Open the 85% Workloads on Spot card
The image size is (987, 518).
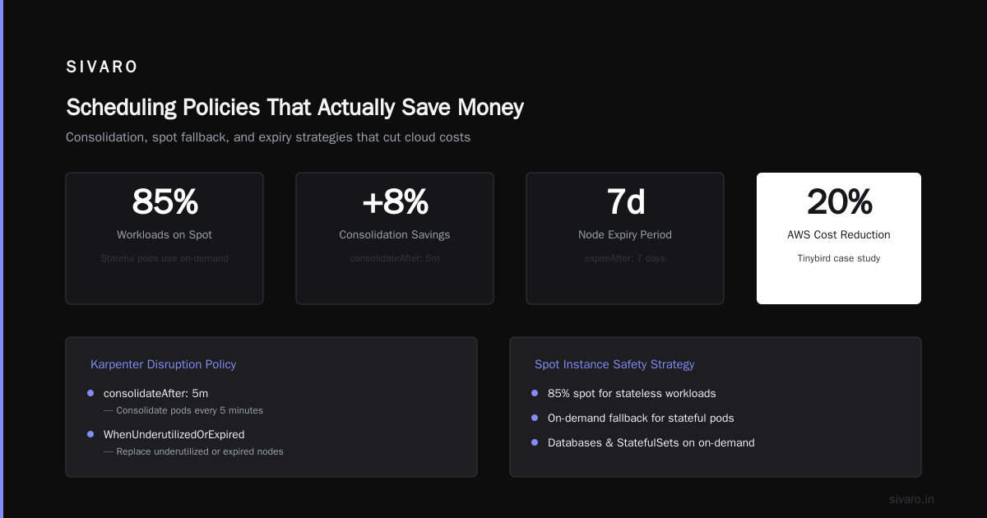[164, 238]
